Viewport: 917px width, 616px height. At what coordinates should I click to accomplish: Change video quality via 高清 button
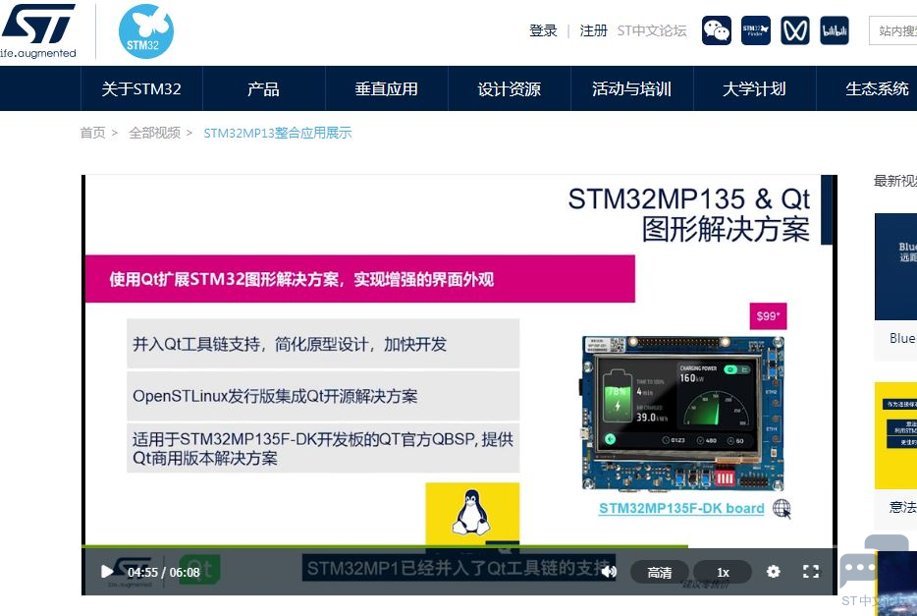(x=660, y=572)
